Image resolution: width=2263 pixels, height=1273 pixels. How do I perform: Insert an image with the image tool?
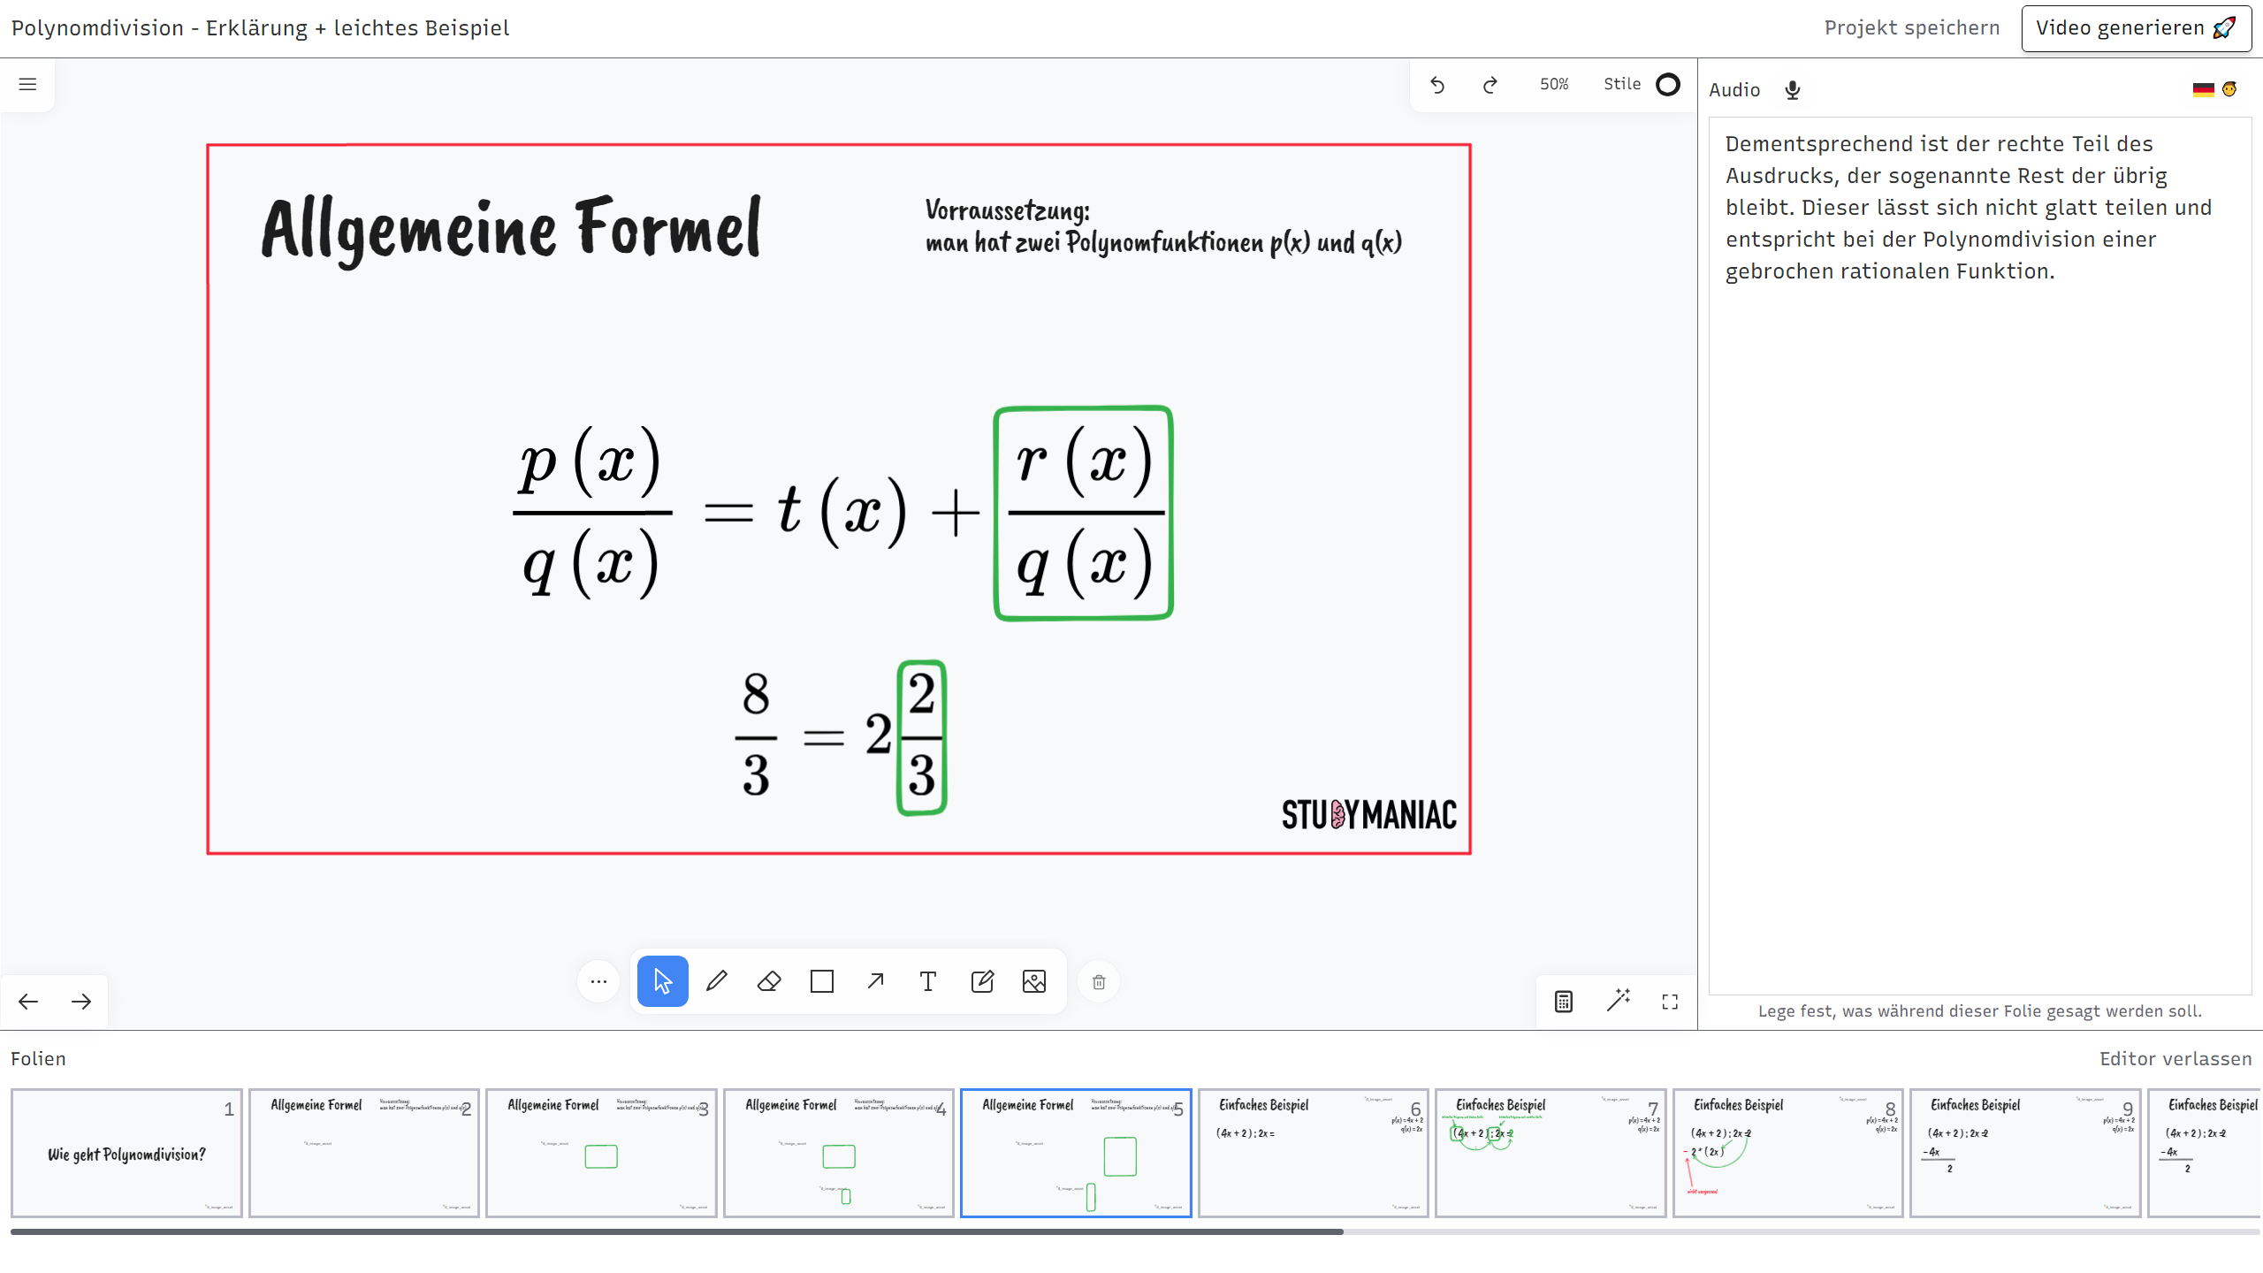pos(1034,981)
